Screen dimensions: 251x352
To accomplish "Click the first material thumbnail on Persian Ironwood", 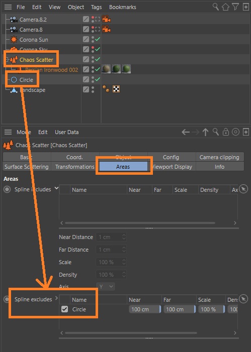I will 106,69.
